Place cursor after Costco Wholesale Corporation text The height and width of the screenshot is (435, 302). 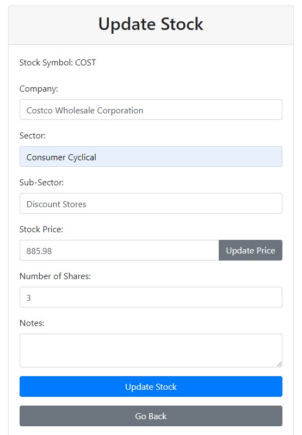(144, 111)
